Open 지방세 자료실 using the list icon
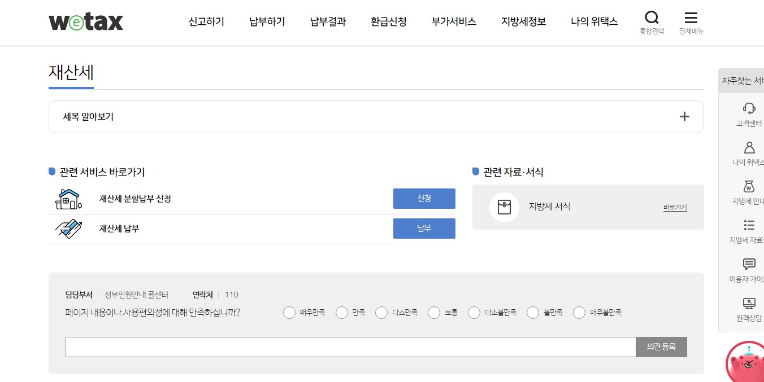764x382 pixels. pos(748,225)
